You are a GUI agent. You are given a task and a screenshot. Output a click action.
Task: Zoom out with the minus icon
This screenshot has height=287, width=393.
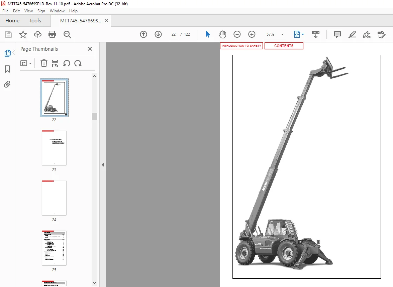[237, 34]
